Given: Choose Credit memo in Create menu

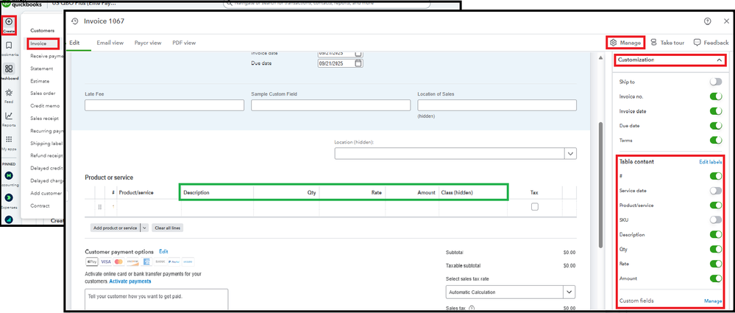Looking at the screenshot, I should pyautogui.click(x=43, y=106).
